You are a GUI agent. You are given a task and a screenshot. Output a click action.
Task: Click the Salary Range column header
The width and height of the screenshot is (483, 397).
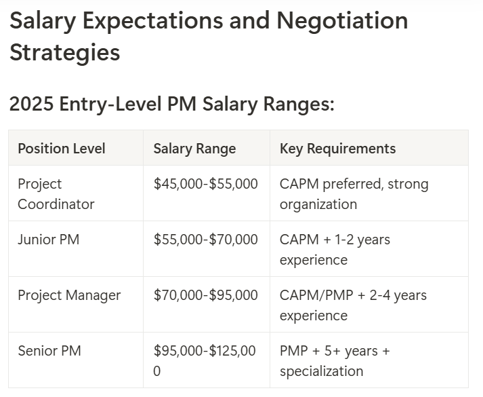[x=194, y=149]
